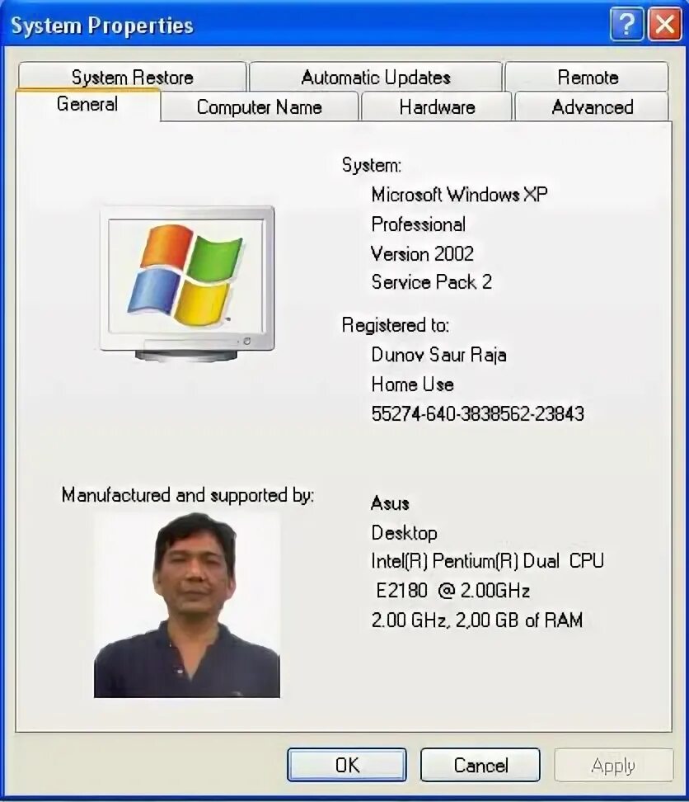The height and width of the screenshot is (802, 689).
Task: Click the "Version 2002" text
Action: click(423, 253)
